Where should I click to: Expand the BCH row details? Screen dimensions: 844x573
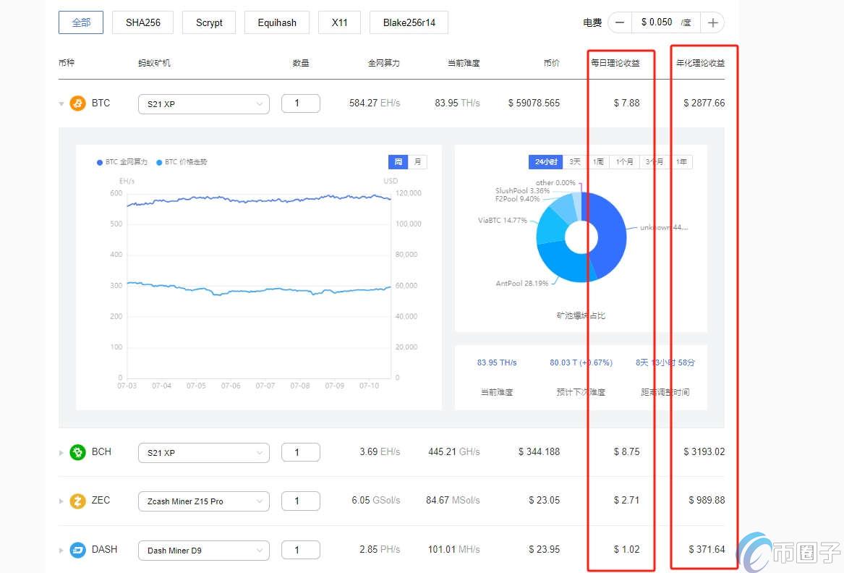point(61,453)
